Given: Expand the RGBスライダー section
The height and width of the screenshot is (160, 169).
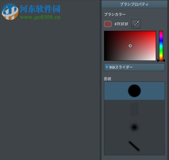Looking at the screenshot, I should (x=134, y=67).
